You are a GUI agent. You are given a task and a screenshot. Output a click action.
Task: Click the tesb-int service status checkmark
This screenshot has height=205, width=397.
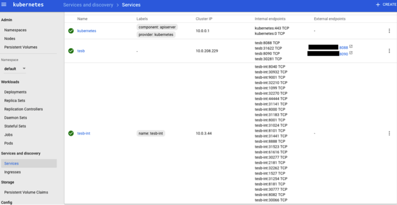(71, 133)
